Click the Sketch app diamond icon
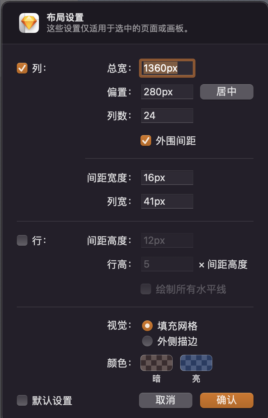 [29, 23]
